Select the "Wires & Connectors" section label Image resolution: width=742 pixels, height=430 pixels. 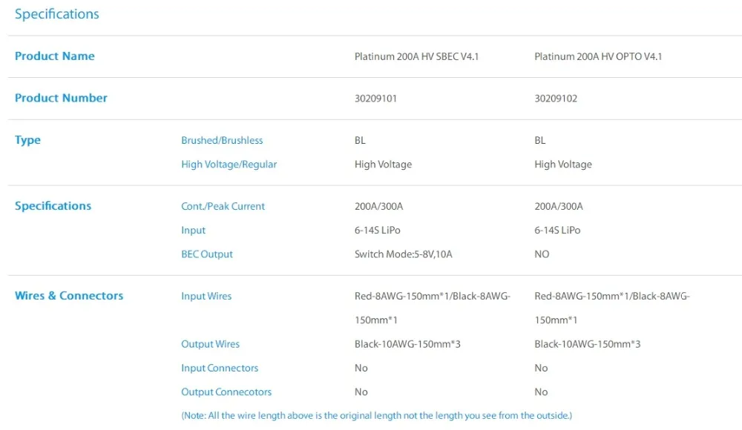[68, 295]
